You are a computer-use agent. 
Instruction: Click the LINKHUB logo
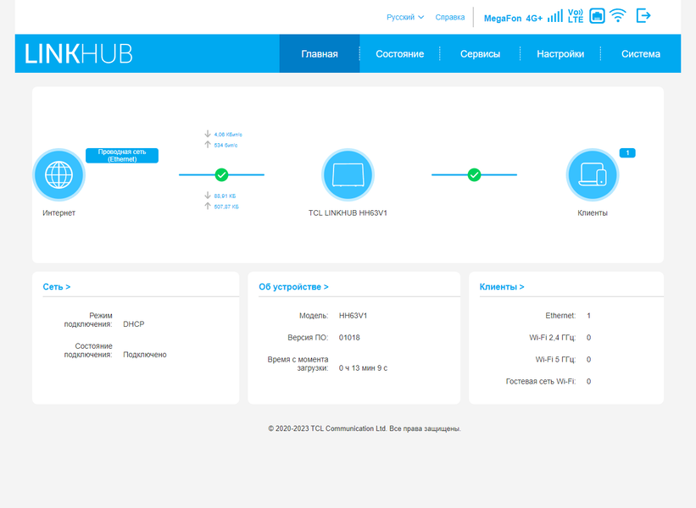click(x=79, y=53)
